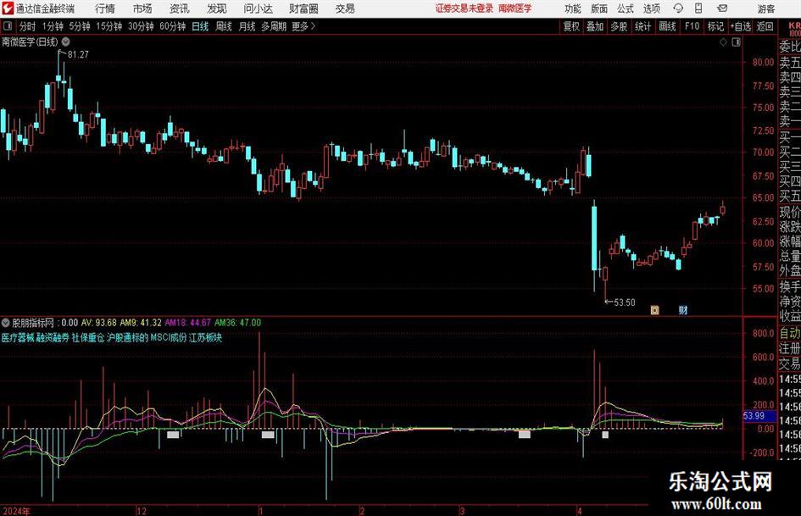Click the diamond icon at chart top right
The height and width of the screenshot is (516, 801).
723,42
